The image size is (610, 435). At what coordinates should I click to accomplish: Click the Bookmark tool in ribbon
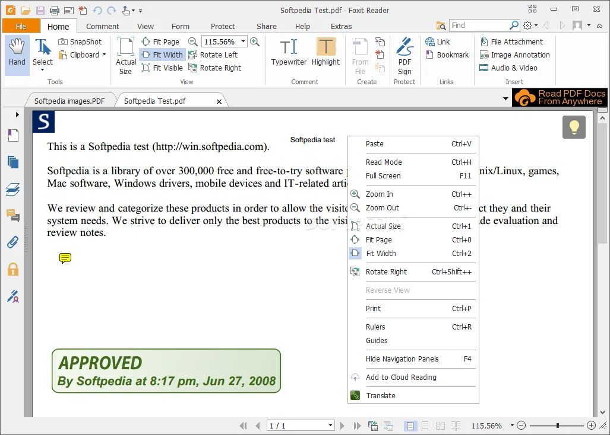tap(447, 55)
